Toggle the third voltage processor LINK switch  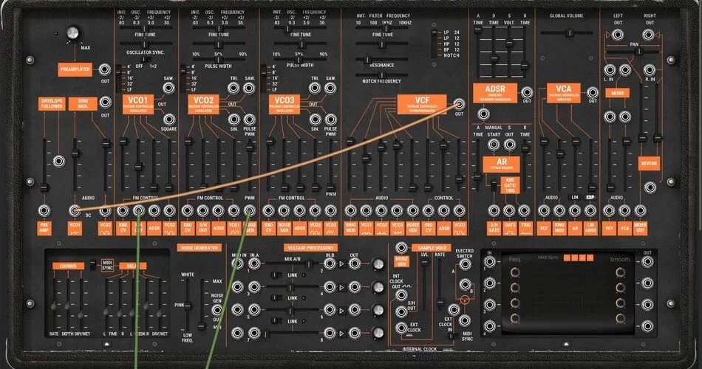click(276, 321)
